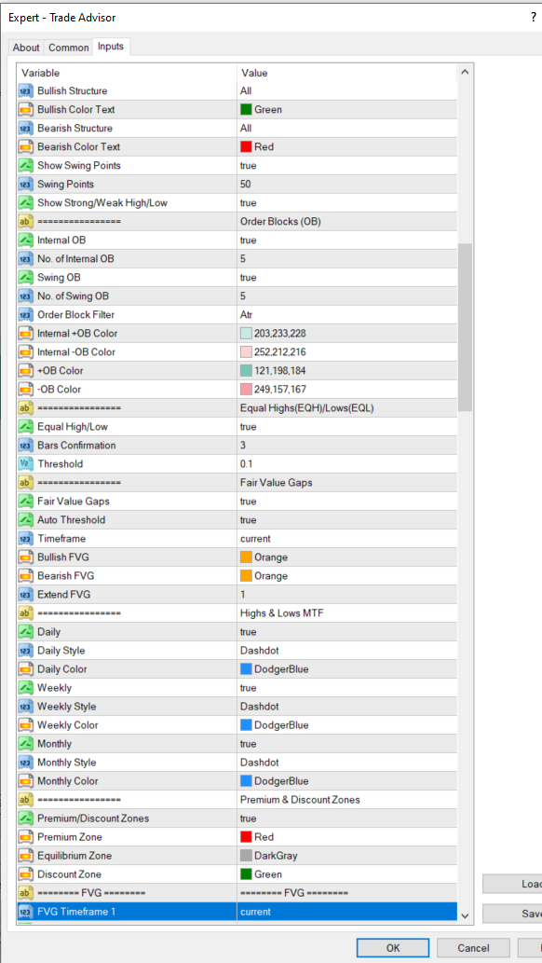Image resolution: width=542 pixels, height=963 pixels.
Task: Open the Bullish Structure All value dropdown
Action: pyautogui.click(x=347, y=91)
